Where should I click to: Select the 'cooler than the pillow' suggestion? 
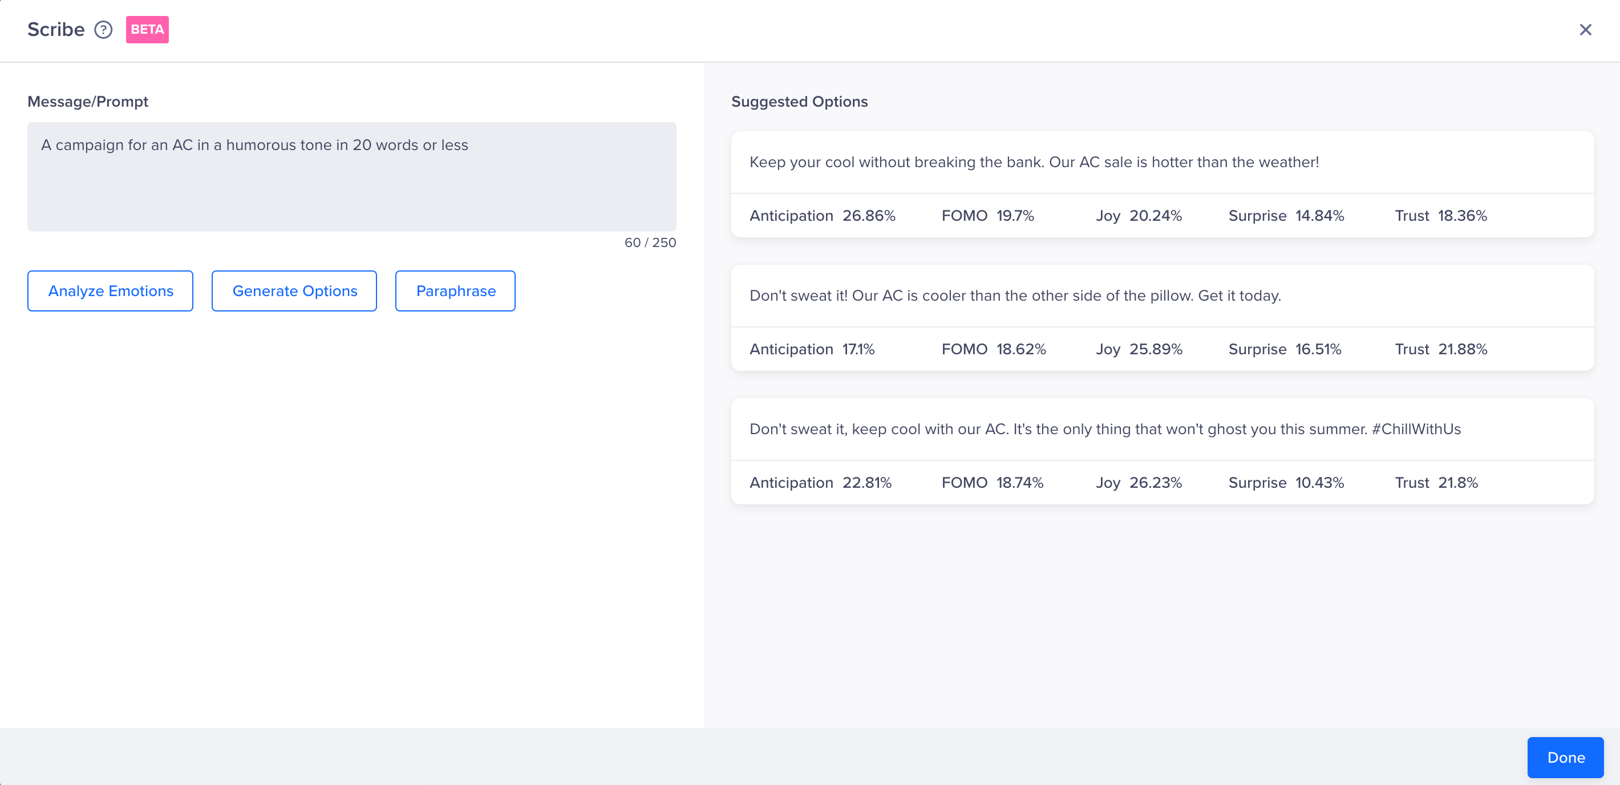click(1015, 296)
